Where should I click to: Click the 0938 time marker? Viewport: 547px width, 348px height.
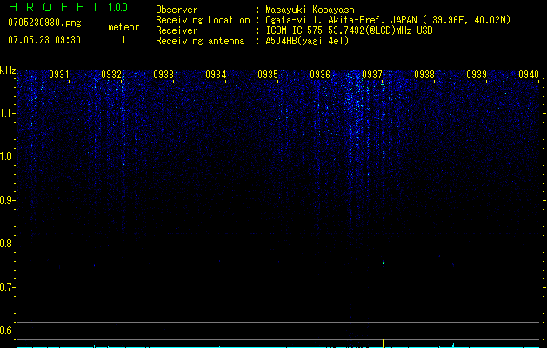pyautogui.click(x=424, y=75)
